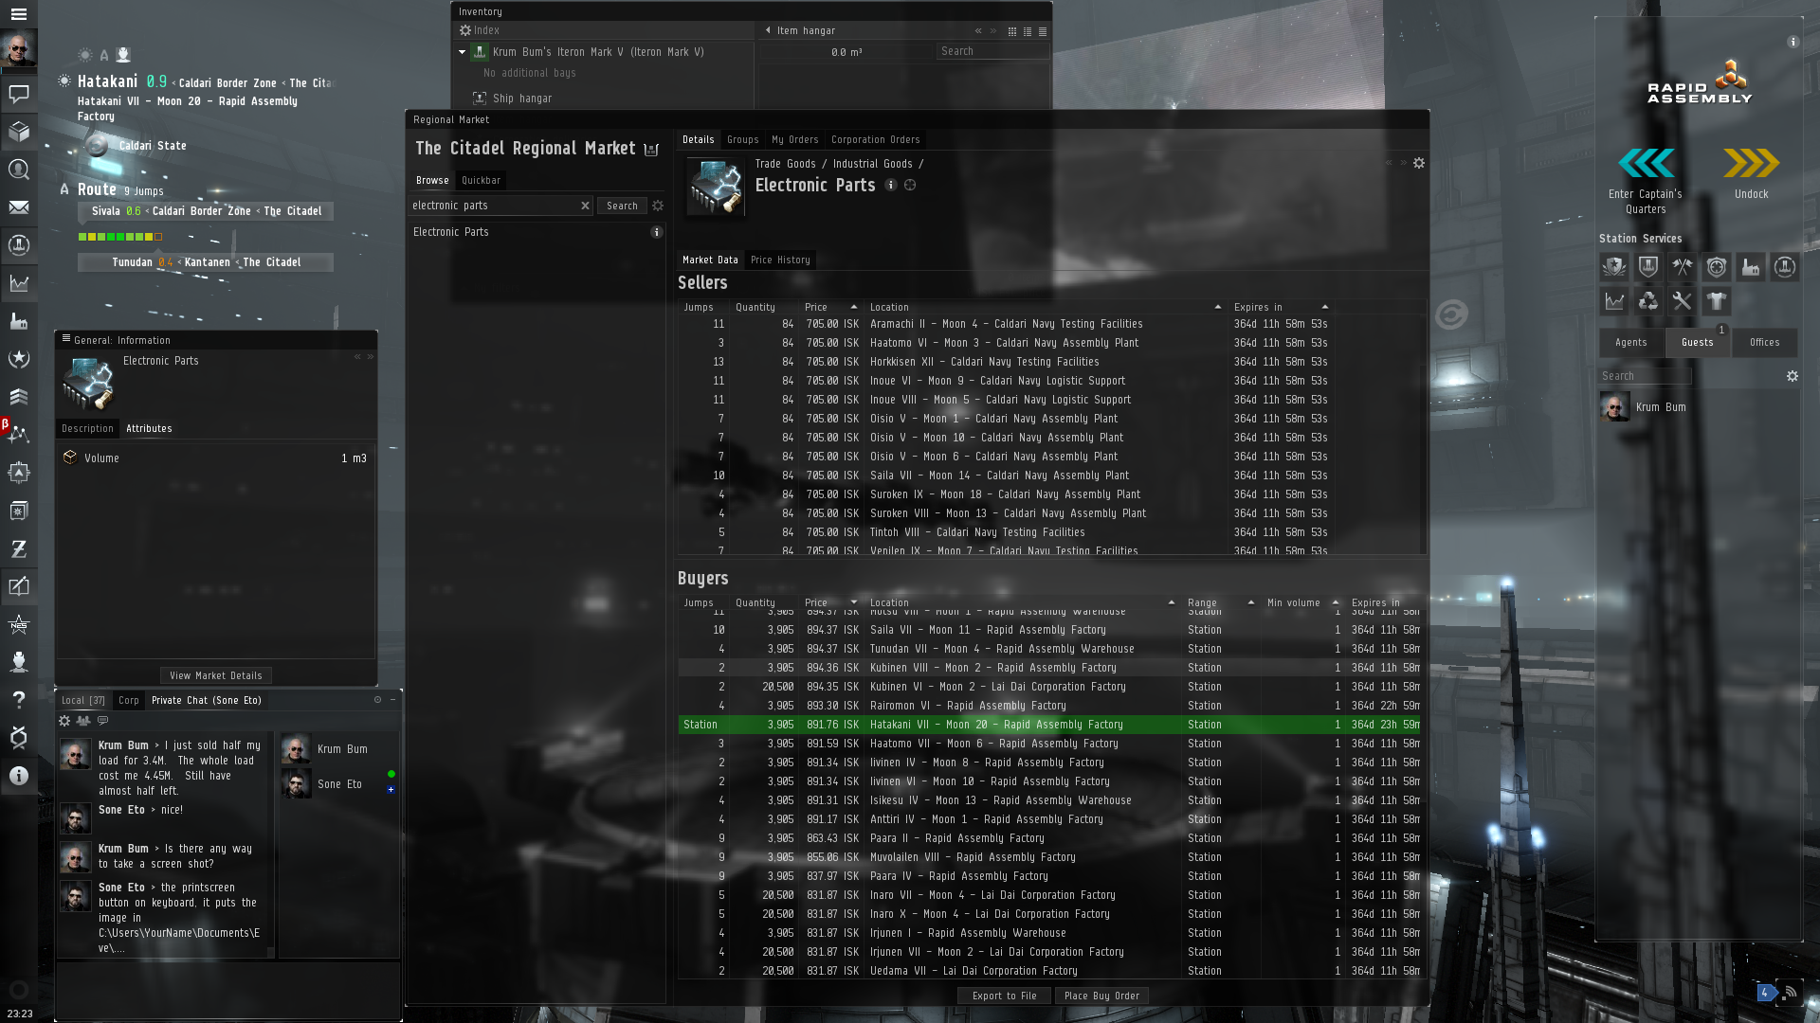
Task: Open the Repair Shop wrench service
Action: pos(1683,301)
